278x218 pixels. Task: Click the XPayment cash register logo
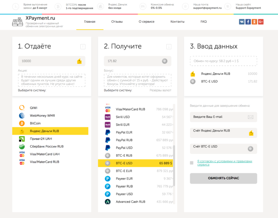coord(17,22)
